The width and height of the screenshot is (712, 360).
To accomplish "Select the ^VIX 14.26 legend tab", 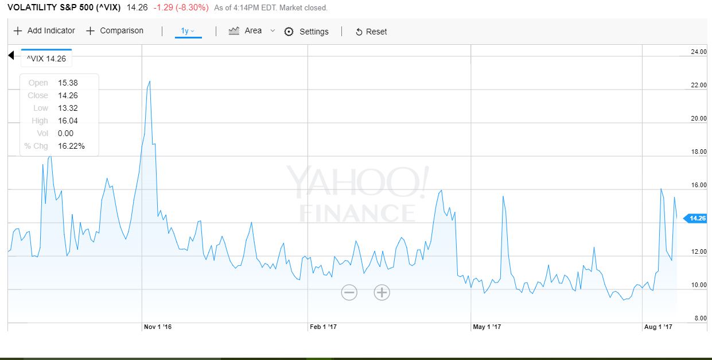I will tap(46, 59).
